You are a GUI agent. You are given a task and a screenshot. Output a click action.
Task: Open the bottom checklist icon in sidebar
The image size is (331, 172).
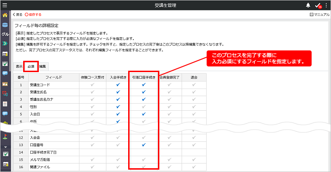tap(6, 154)
